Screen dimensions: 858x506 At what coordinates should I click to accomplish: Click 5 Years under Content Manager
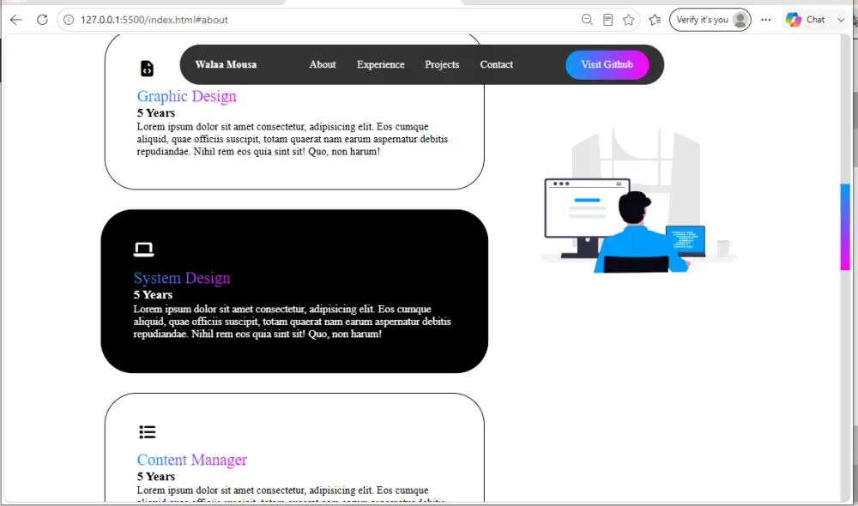click(156, 477)
